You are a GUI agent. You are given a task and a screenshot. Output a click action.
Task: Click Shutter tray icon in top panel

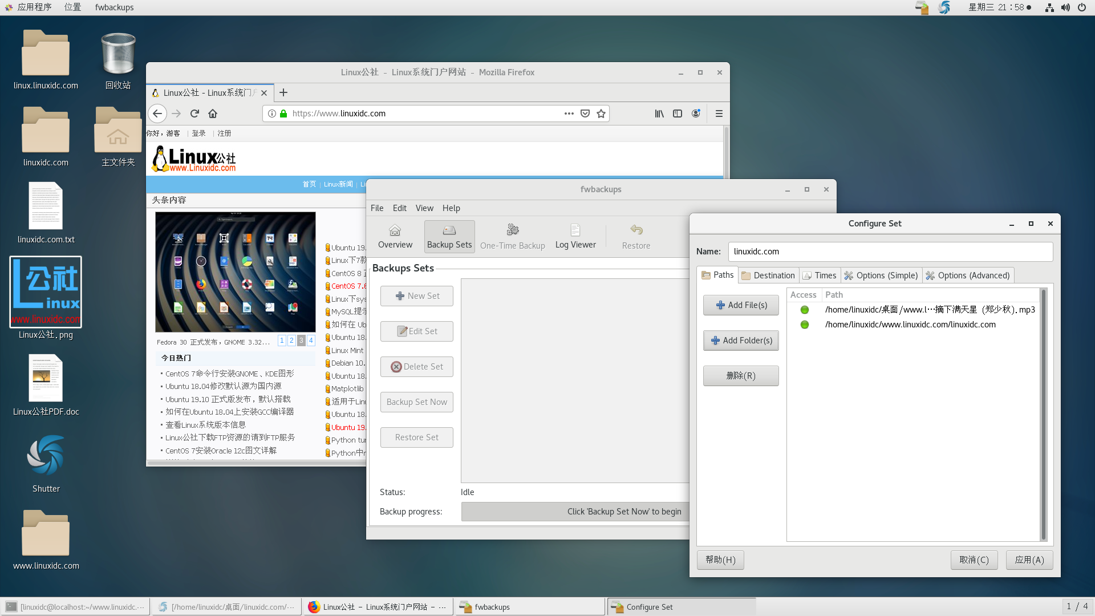[x=944, y=7]
